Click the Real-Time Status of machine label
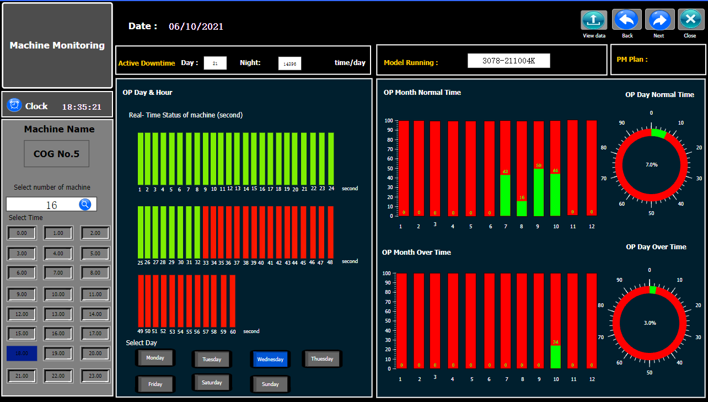 click(185, 115)
